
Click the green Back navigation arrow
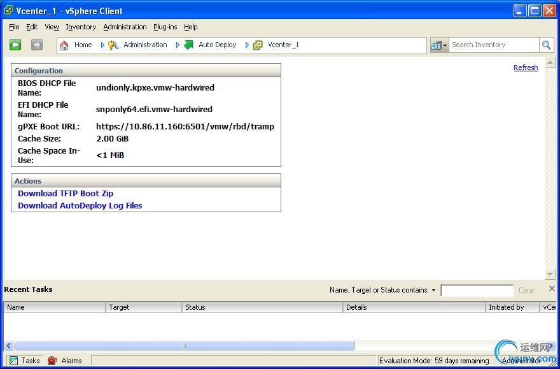(15, 45)
